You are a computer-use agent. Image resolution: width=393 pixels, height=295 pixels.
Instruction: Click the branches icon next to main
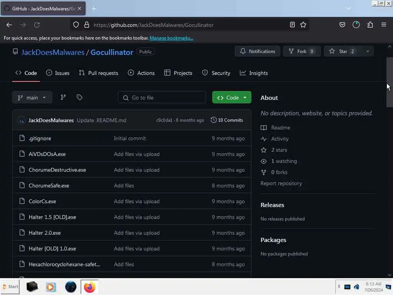click(x=63, y=97)
